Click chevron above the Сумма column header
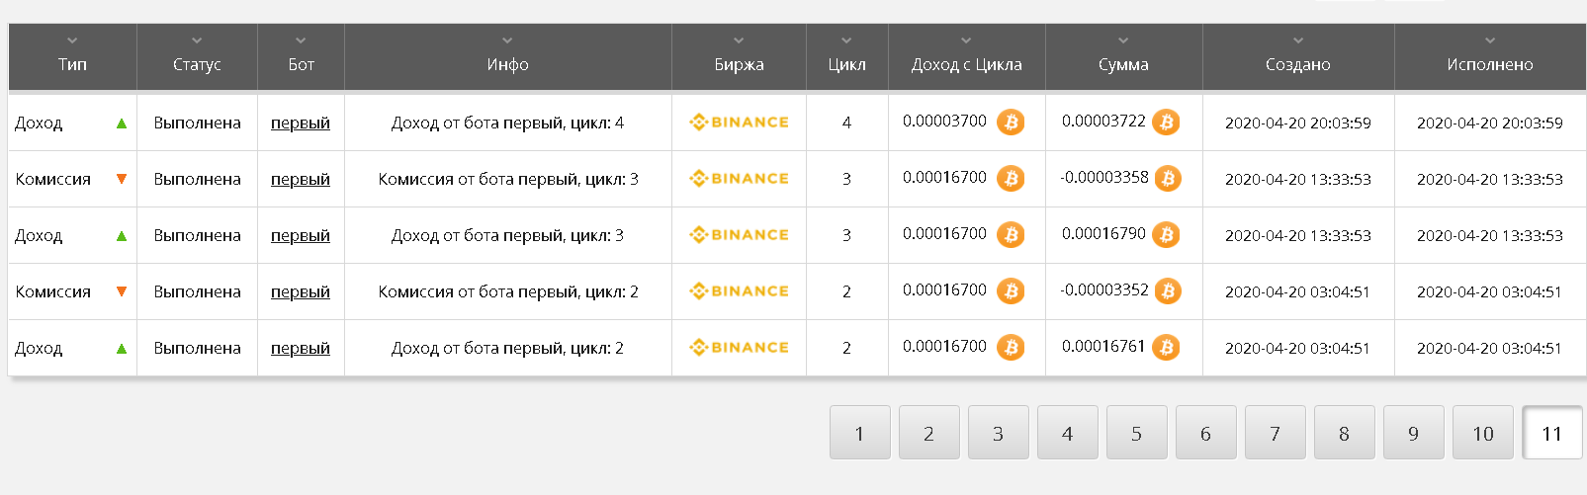Screen dimensions: 1587x495 1123,41
